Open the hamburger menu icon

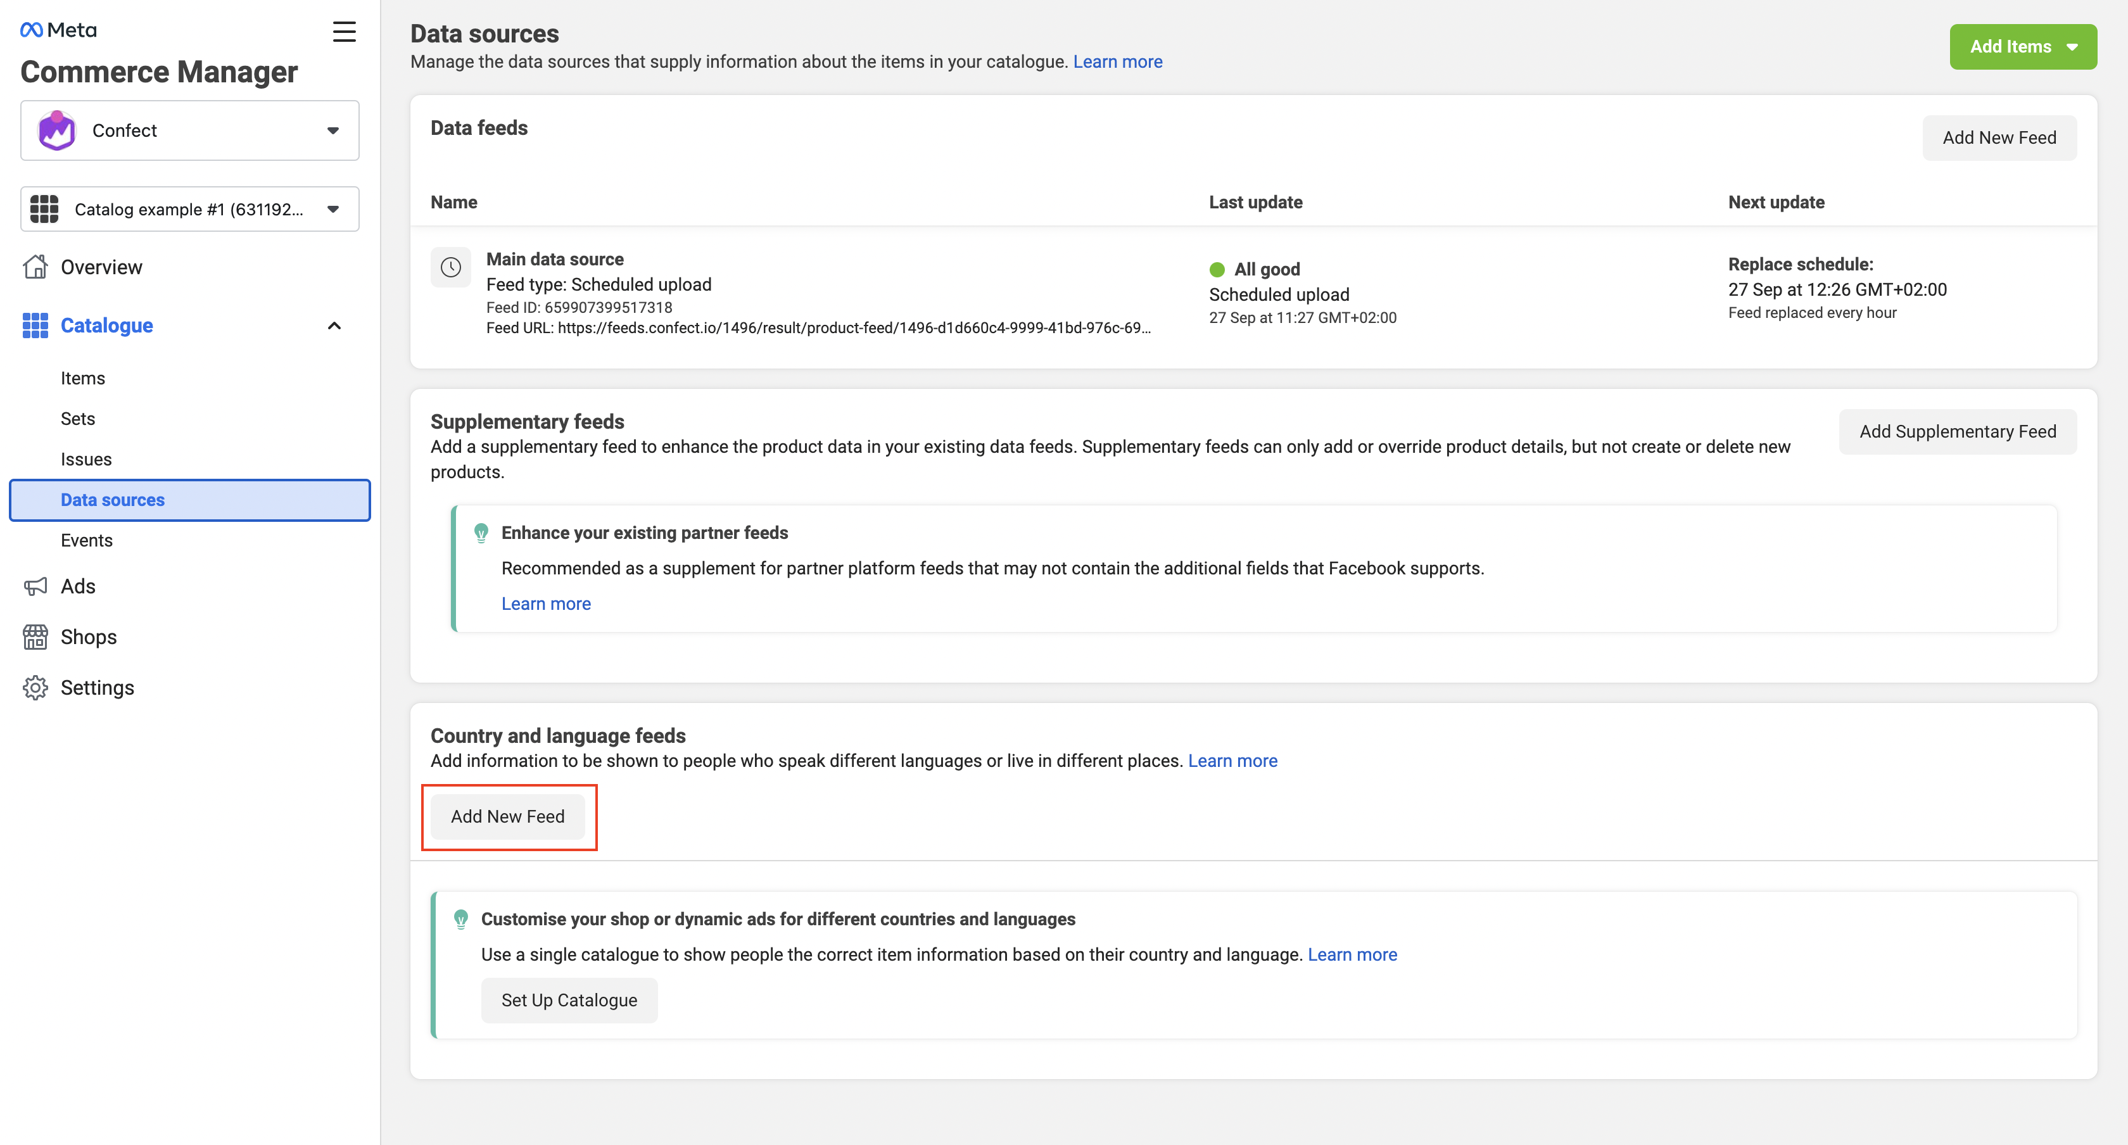click(344, 32)
